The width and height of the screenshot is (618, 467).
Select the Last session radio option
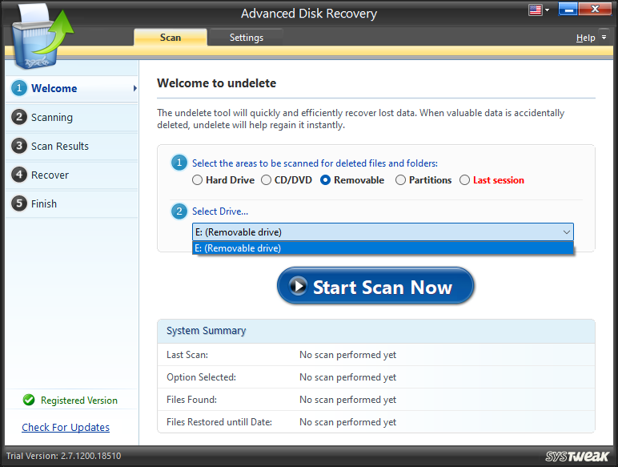[x=465, y=180]
